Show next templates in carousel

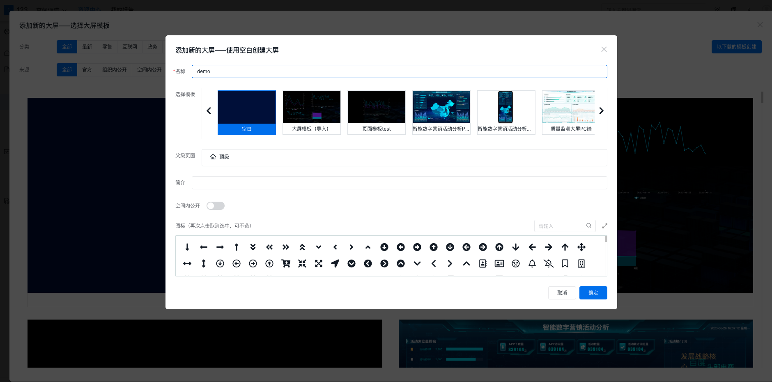coord(601,111)
